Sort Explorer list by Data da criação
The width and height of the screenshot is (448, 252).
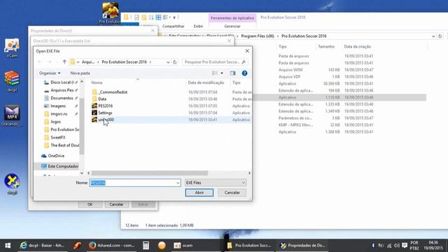pyautogui.click(x=358, y=47)
